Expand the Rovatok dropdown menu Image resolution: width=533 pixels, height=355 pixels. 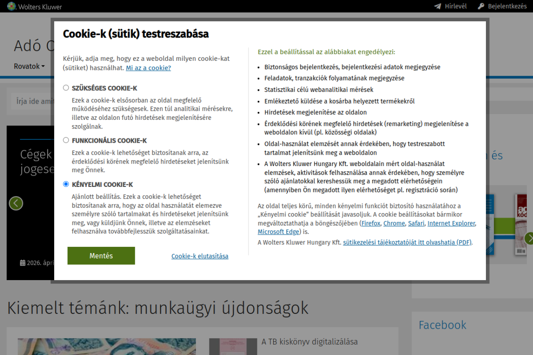(x=29, y=66)
